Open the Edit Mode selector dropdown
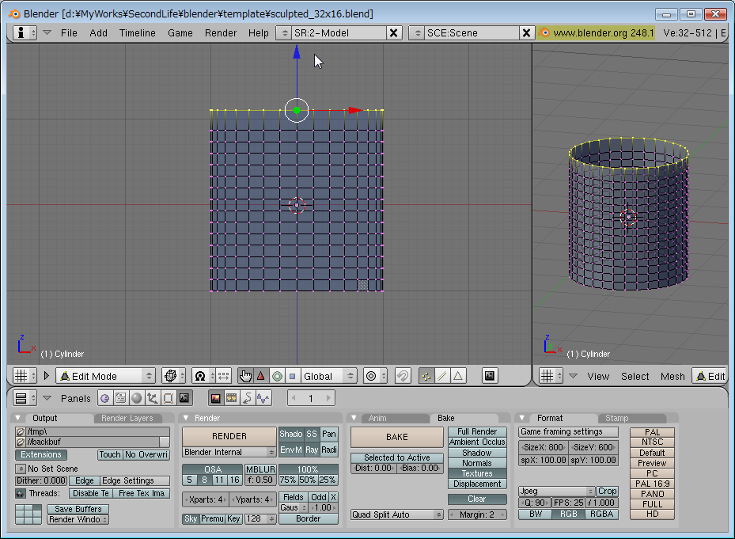The height and width of the screenshot is (539, 735). point(105,376)
